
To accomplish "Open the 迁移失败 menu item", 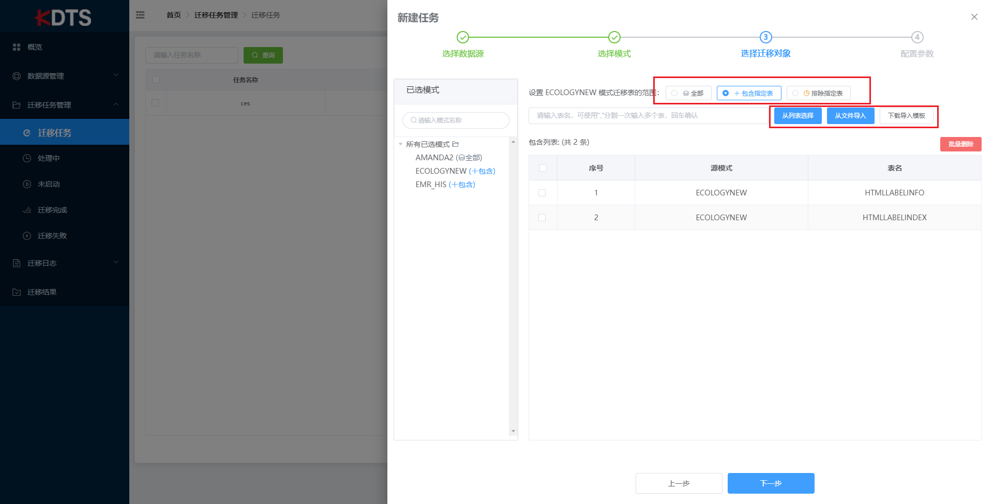I will 65,236.
